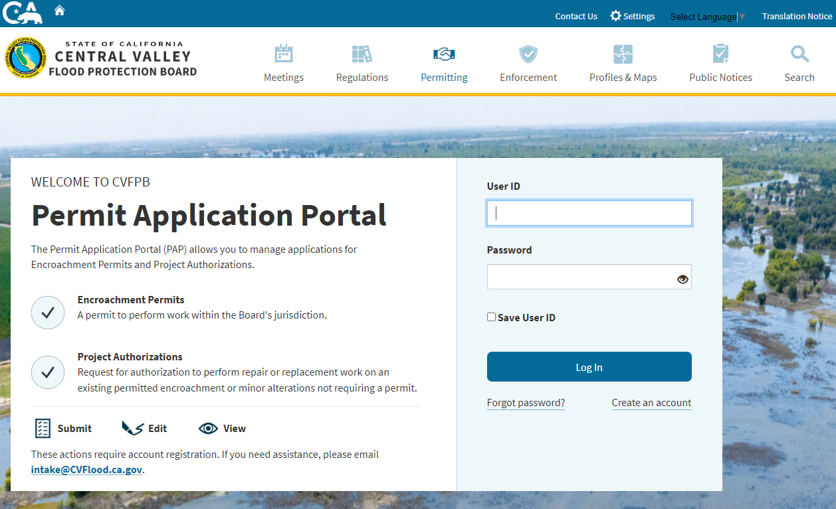836x509 pixels.
Task: Click the CA.gov bear logo
Action: pyautogui.click(x=23, y=13)
